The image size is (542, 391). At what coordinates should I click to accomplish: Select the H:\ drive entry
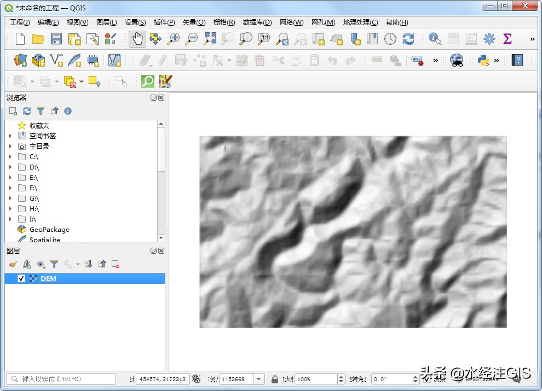click(34, 209)
